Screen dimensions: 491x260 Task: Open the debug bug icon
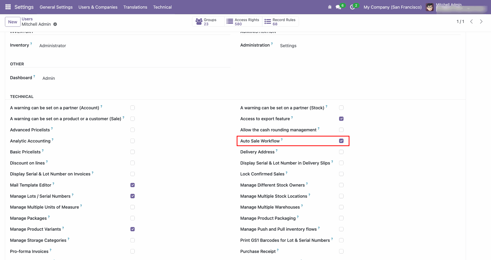point(330,7)
